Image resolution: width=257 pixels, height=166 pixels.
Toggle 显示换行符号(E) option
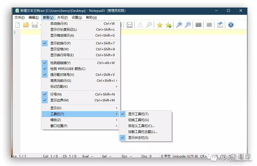(x=81, y=55)
